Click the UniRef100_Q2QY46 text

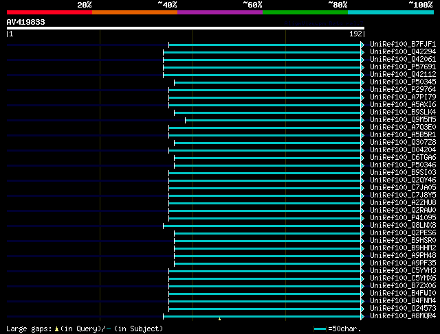(x=403, y=180)
